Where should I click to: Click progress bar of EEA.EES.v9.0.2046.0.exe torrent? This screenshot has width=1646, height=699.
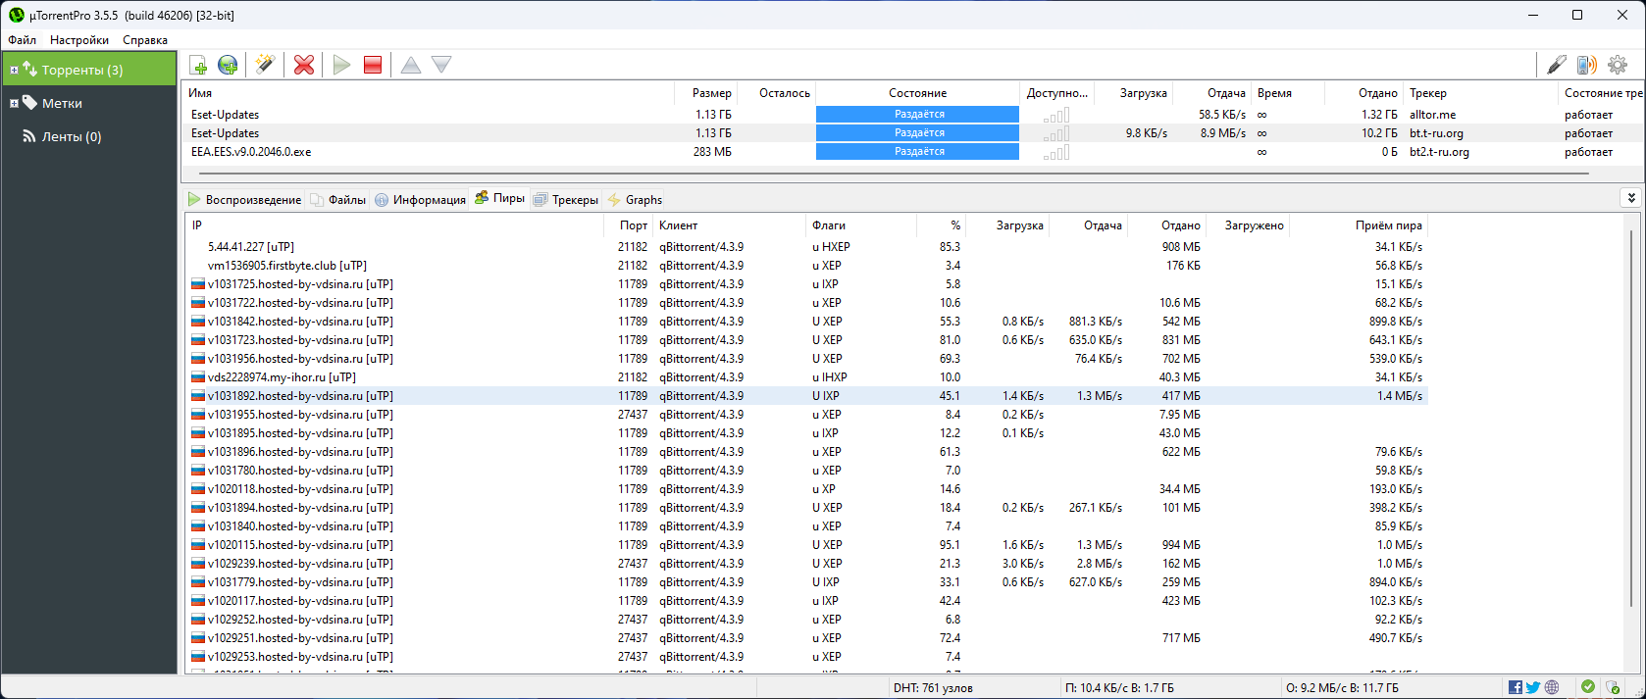coord(917,152)
